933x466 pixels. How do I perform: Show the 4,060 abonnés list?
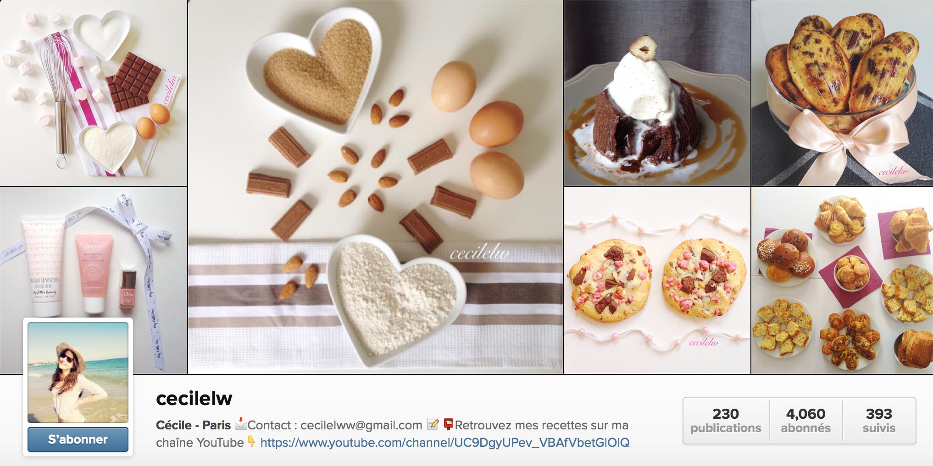[x=806, y=421]
